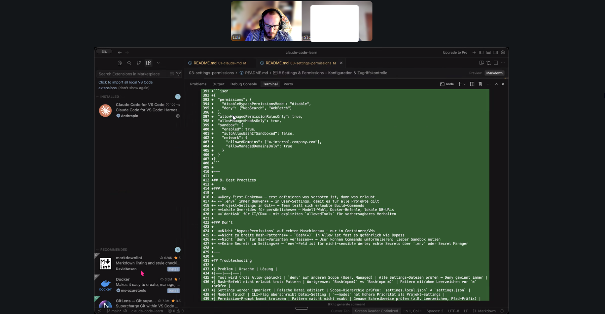The image size is (605, 314).
Task: Open the manage gear on Claude Code extension
Action: coord(178,116)
